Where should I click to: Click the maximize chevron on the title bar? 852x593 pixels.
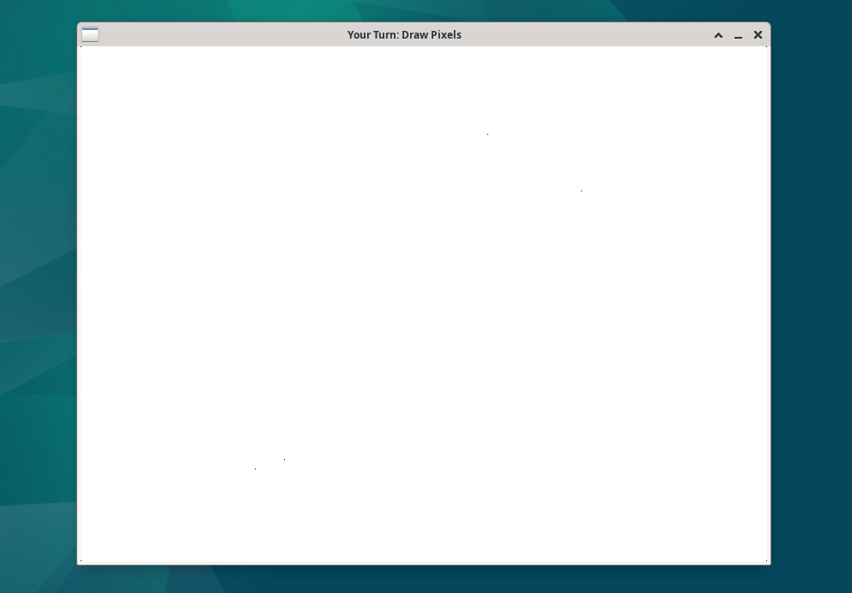tap(718, 35)
